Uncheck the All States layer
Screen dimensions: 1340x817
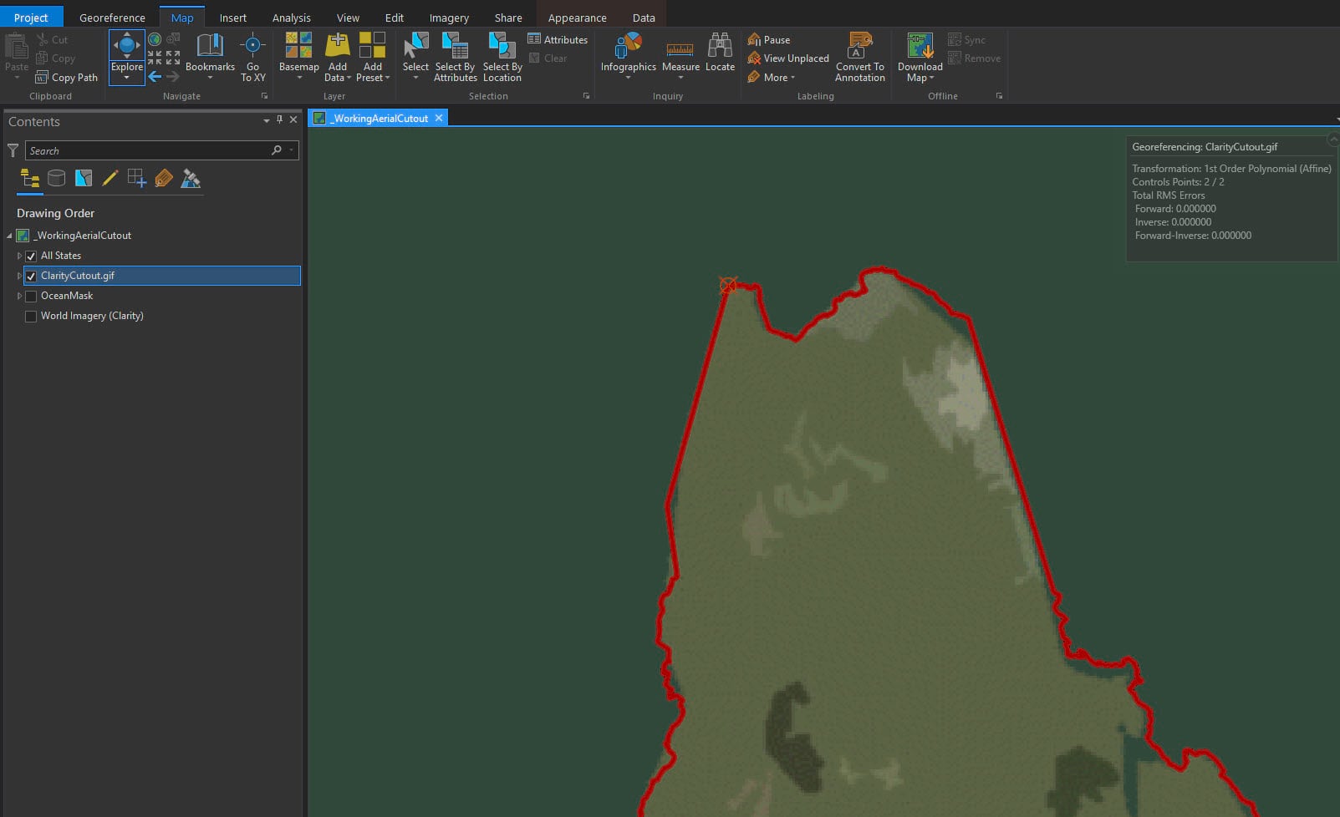(x=31, y=256)
